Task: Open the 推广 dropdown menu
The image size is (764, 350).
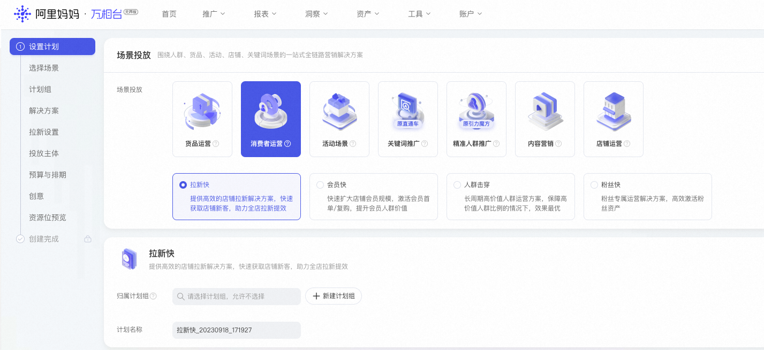Action: click(x=214, y=14)
